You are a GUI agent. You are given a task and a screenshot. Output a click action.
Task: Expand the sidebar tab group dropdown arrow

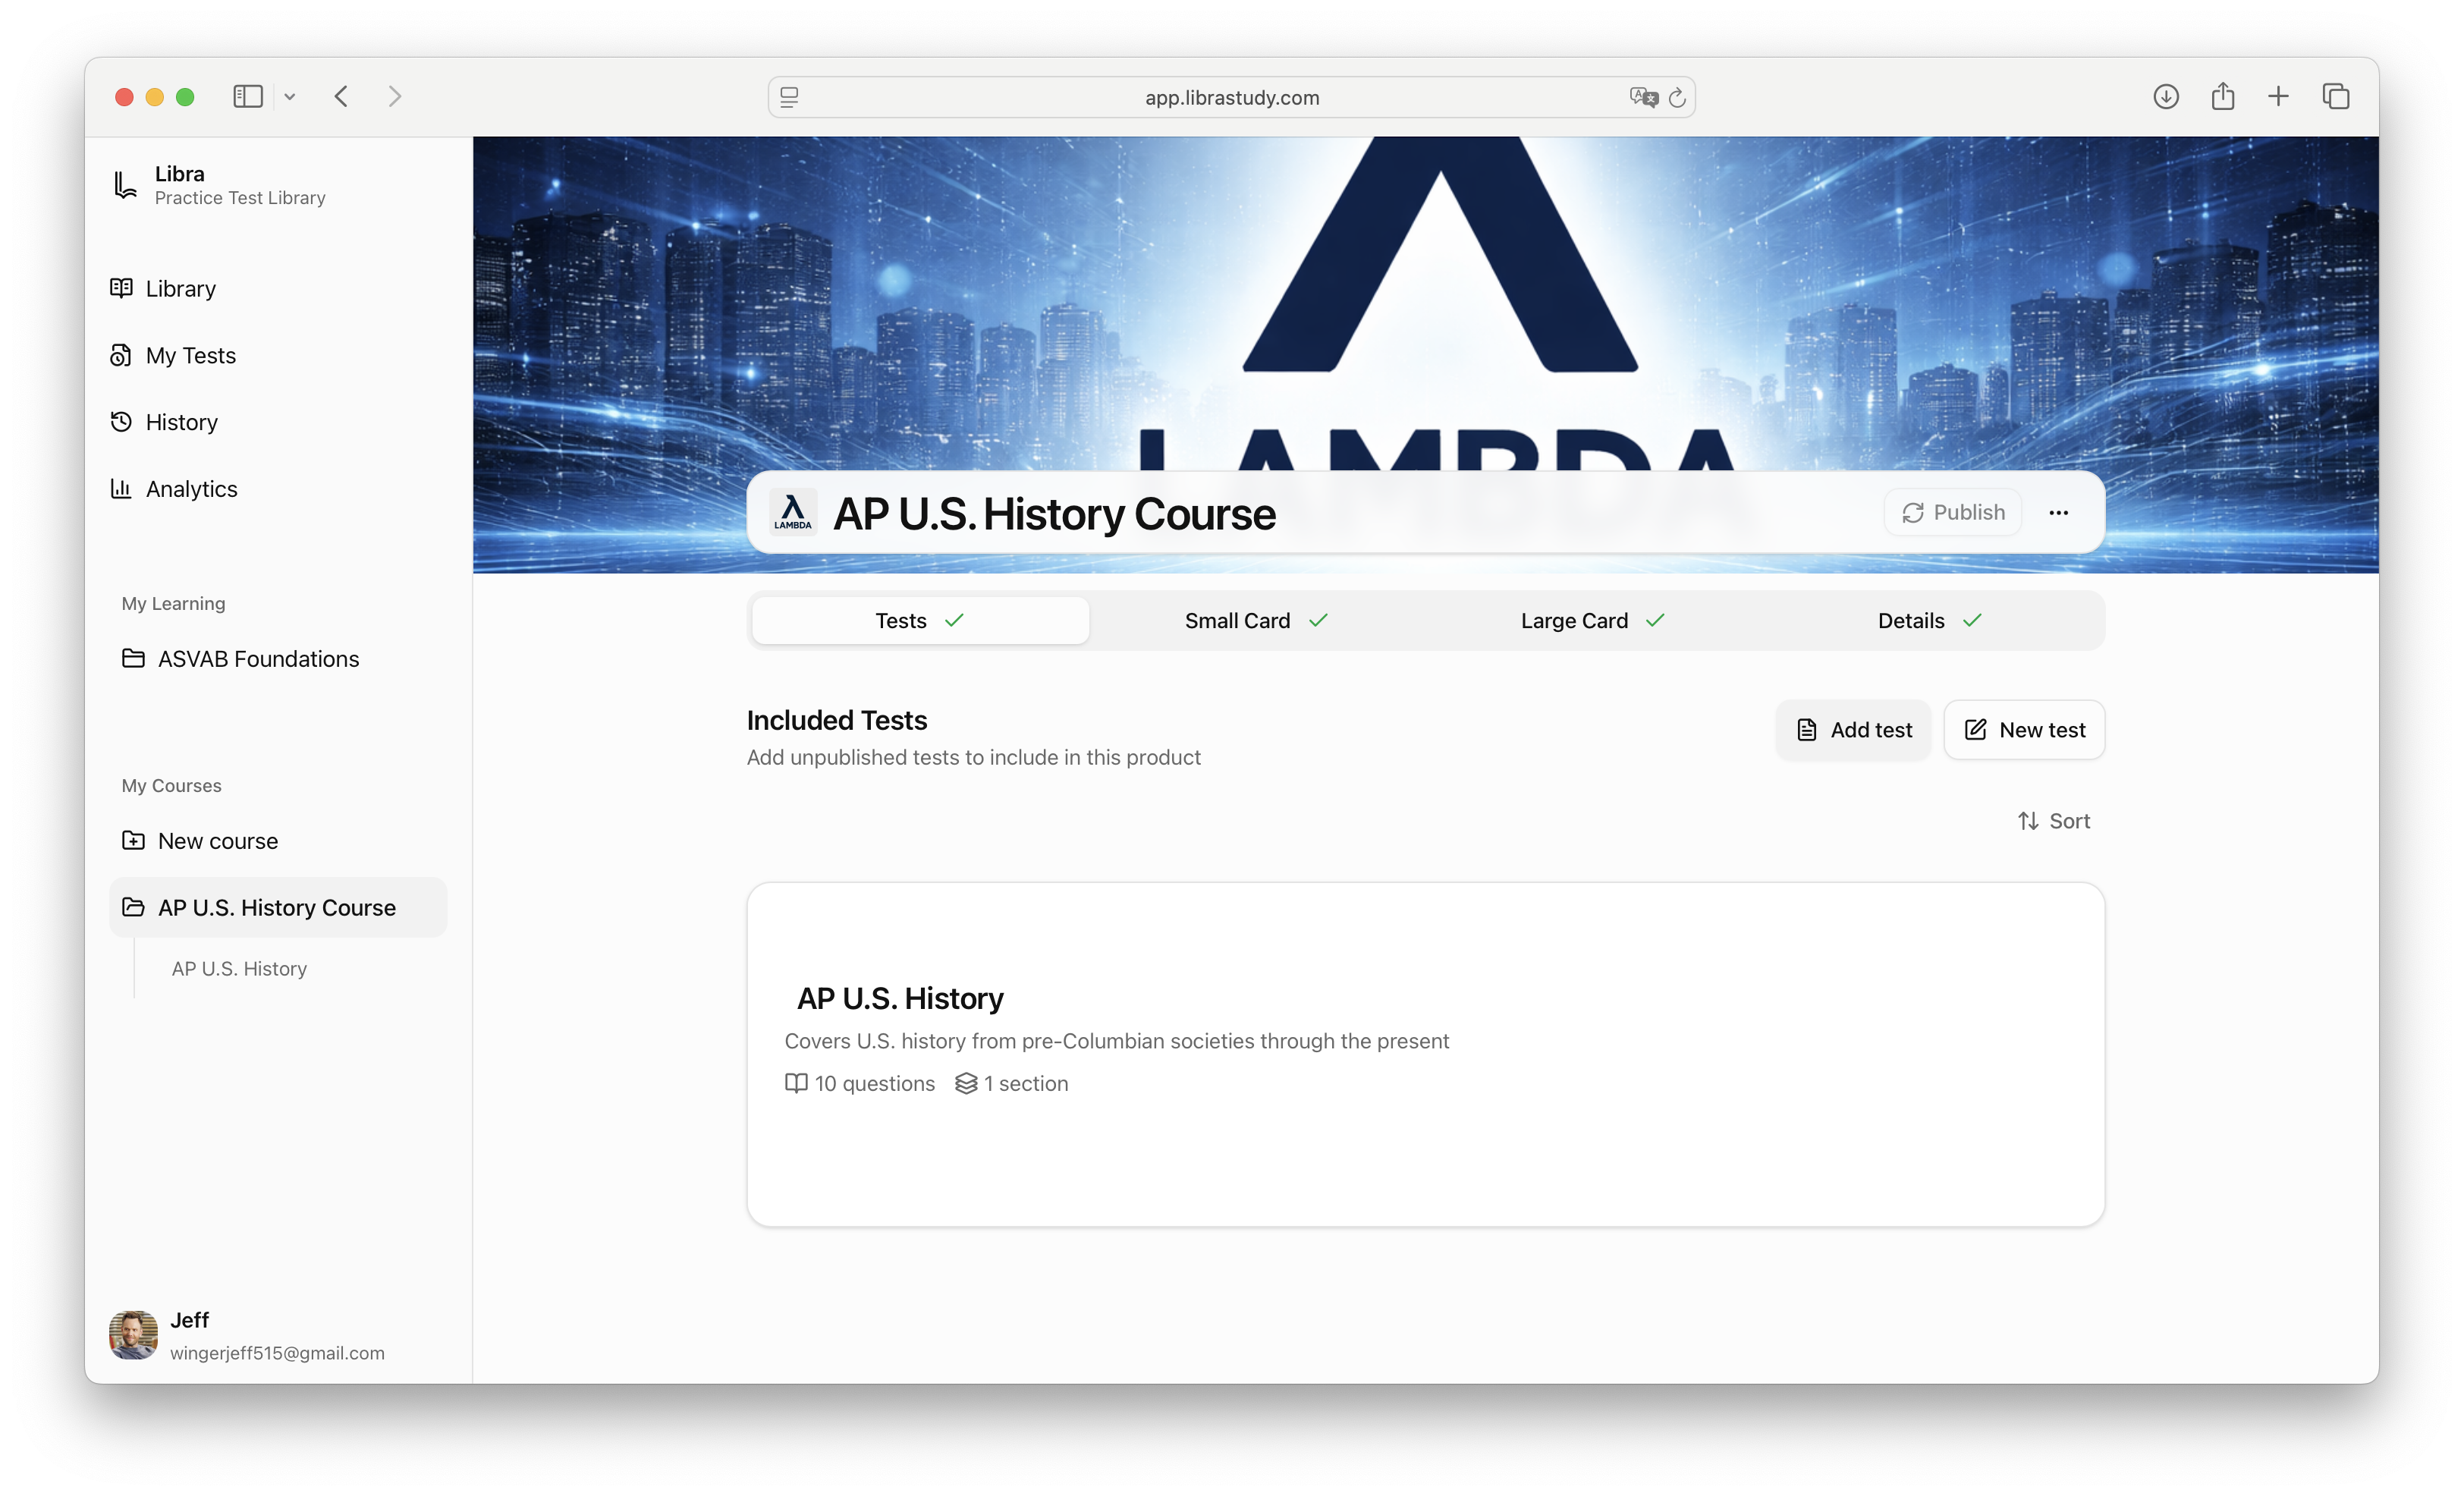[290, 97]
